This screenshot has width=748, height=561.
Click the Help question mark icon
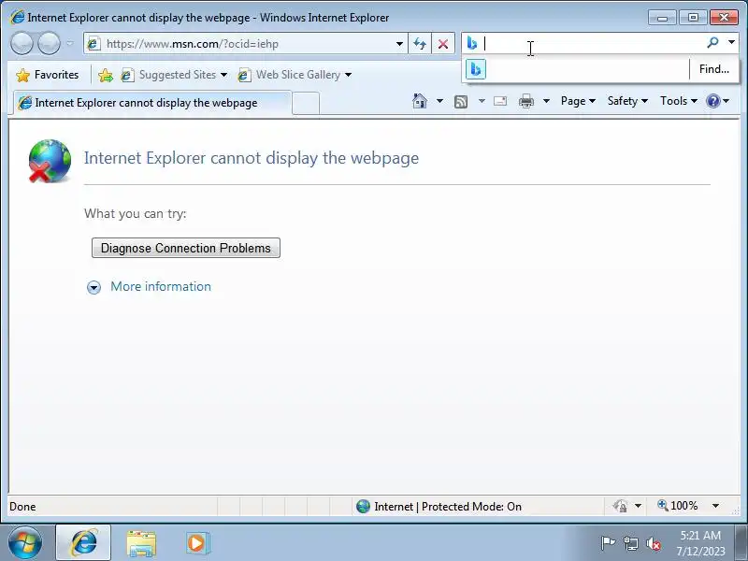pyautogui.click(x=713, y=101)
